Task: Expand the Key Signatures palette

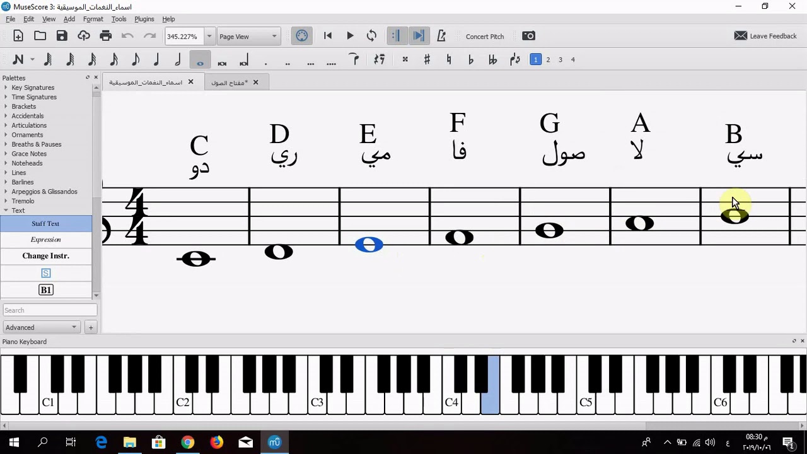Action: point(33,88)
